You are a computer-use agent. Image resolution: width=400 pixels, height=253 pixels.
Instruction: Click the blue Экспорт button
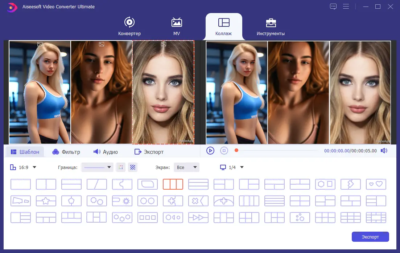(370, 237)
